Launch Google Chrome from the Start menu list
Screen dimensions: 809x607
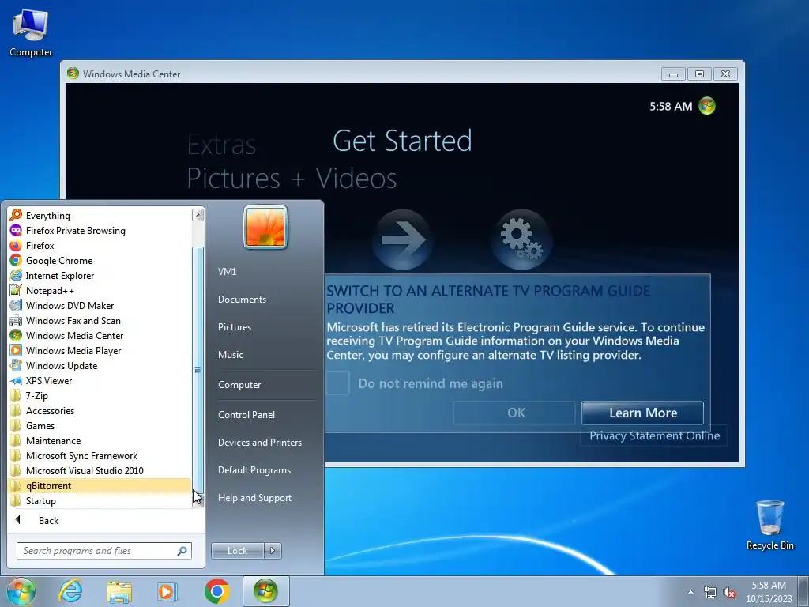point(99,261)
